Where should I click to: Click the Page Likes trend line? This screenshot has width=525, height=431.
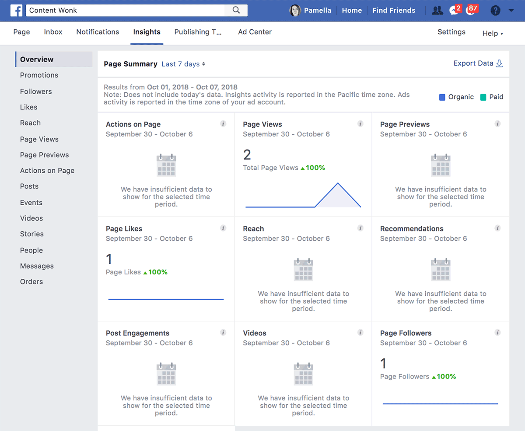pos(166,299)
